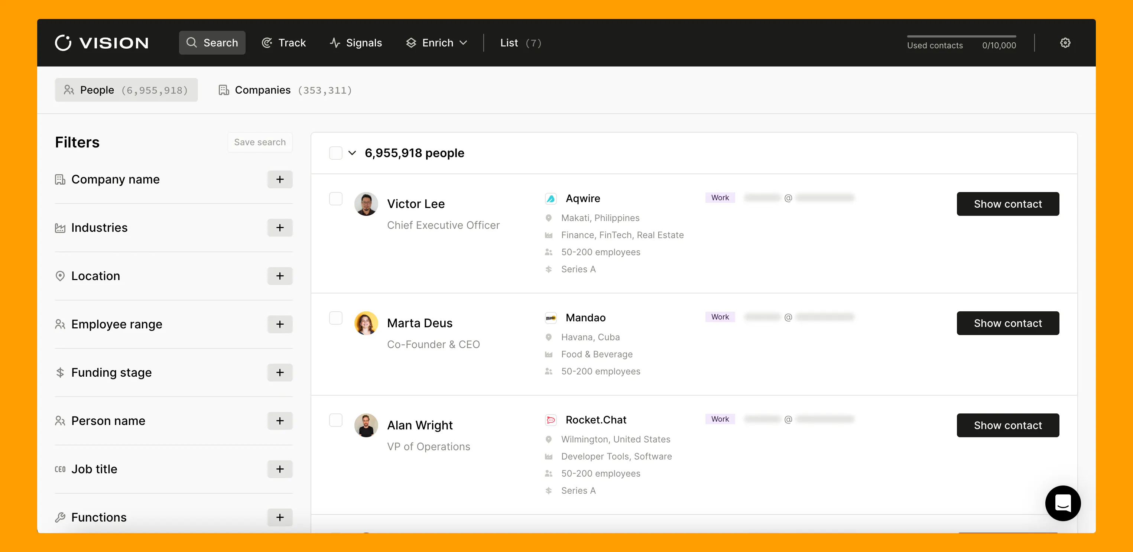
Task: Click the Save search button
Action: (x=260, y=142)
